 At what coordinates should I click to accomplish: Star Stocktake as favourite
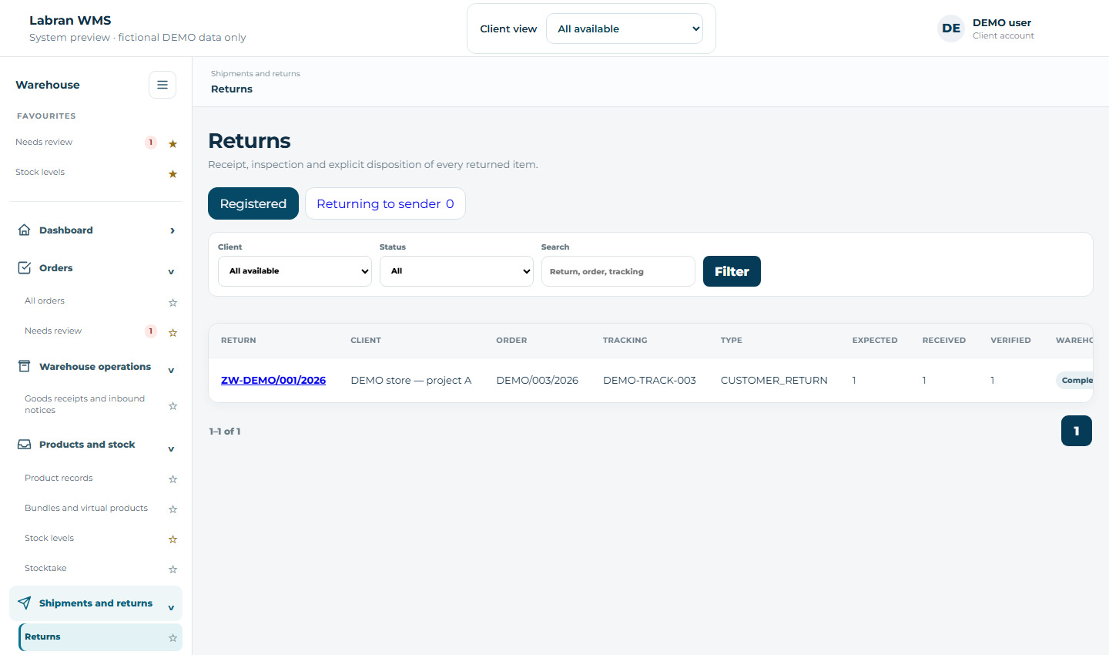point(173,569)
